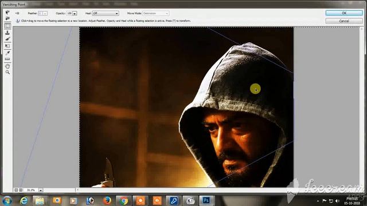Select the Create Plane tool
This screenshot has width=367, height=206.
coord(7,18)
